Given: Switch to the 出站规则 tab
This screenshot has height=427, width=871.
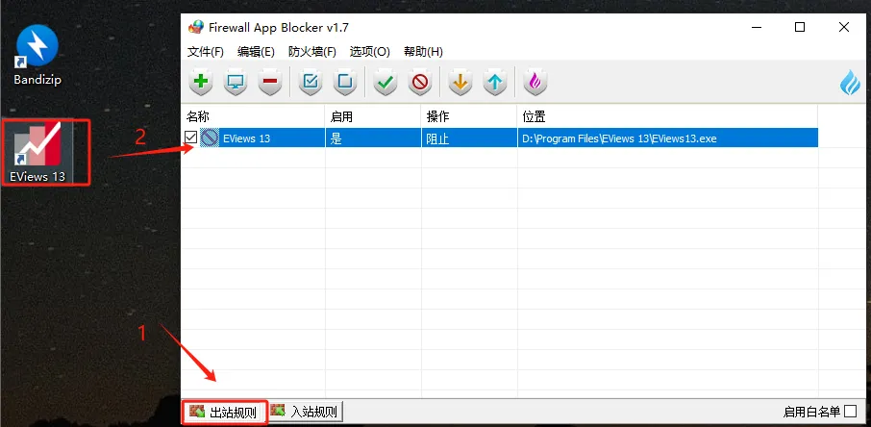Looking at the screenshot, I should [225, 412].
